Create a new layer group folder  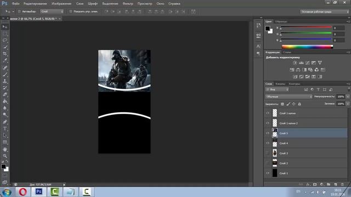(329, 184)
